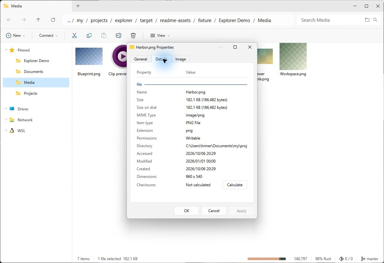Open Documents in the sidebar

(36, 72)
